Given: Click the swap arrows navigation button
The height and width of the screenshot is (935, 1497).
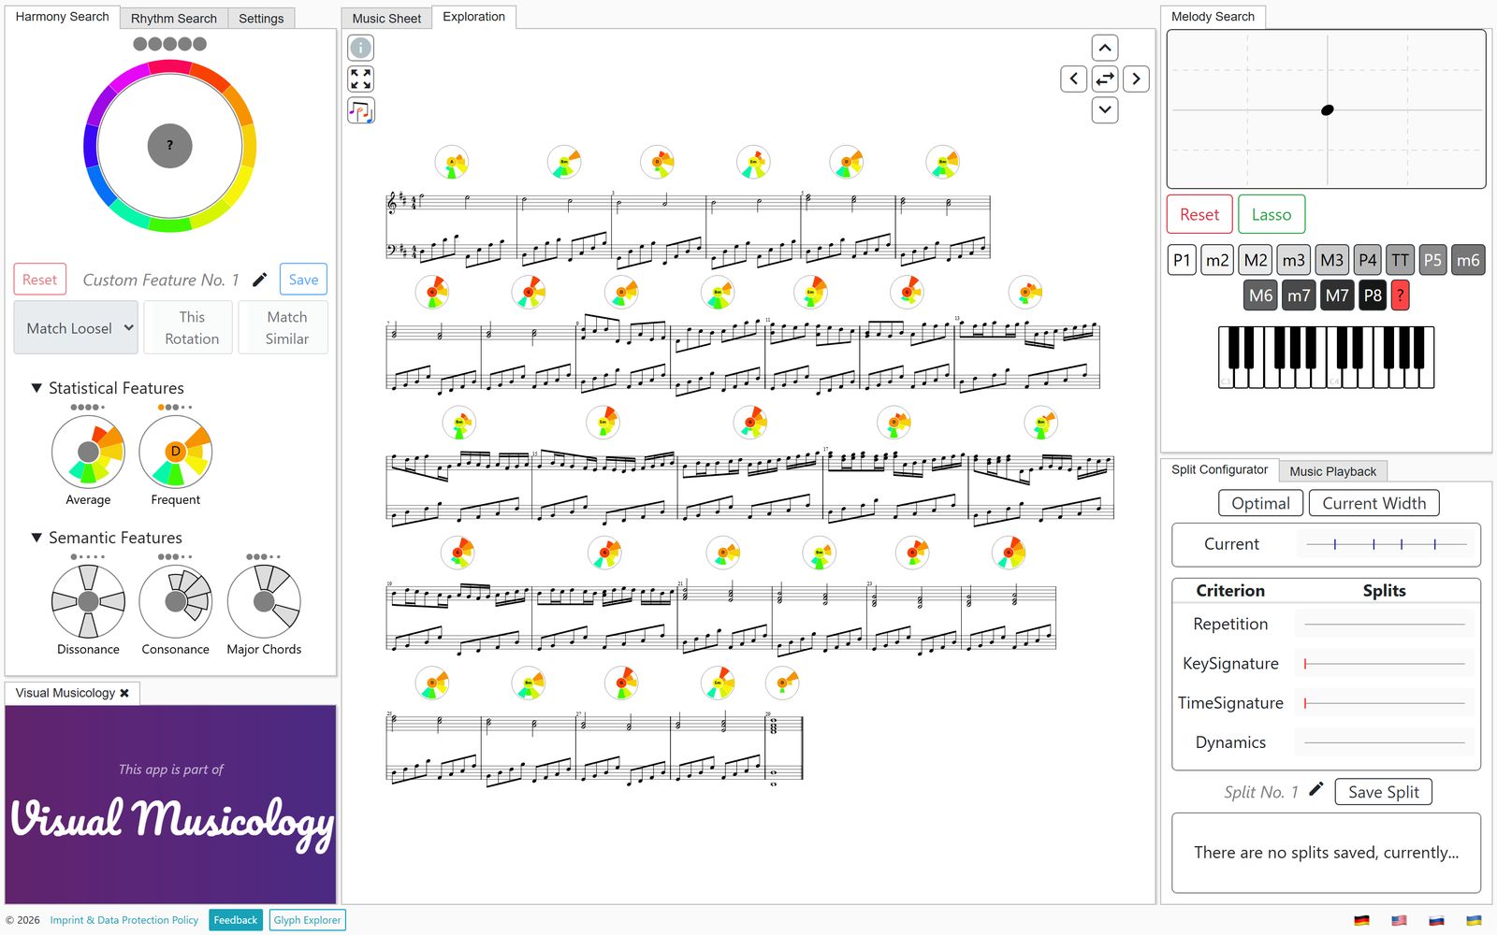Looking at the screenshot, I should coord(1105,79).
